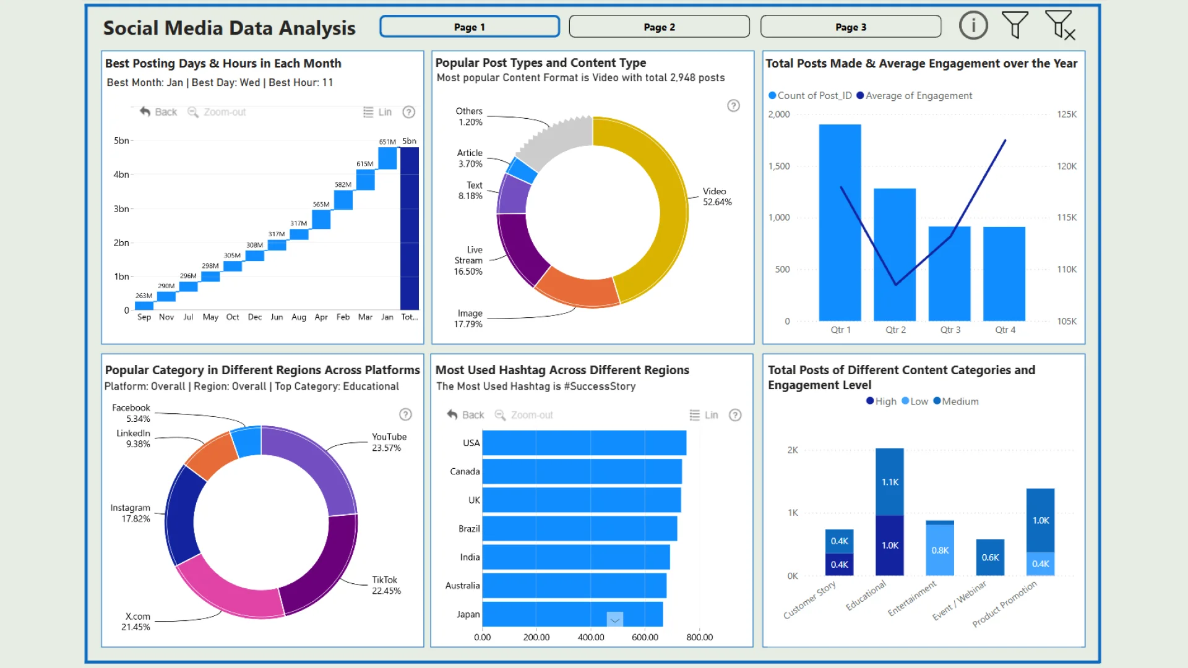The image size is (1188, 668).
Task: Select the Article blue donut segment
Action: pos(523,171)
